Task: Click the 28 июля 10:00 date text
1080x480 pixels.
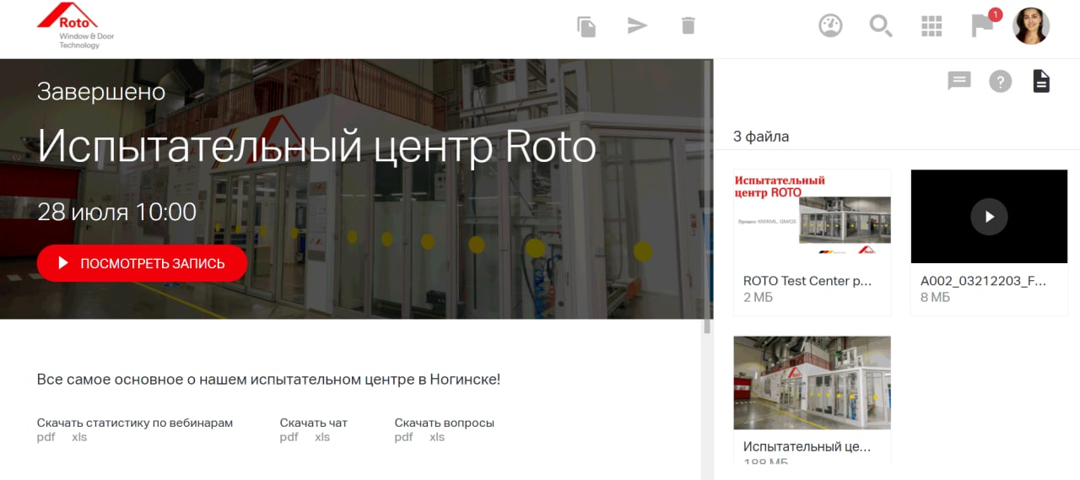Action: click(116, 212)
